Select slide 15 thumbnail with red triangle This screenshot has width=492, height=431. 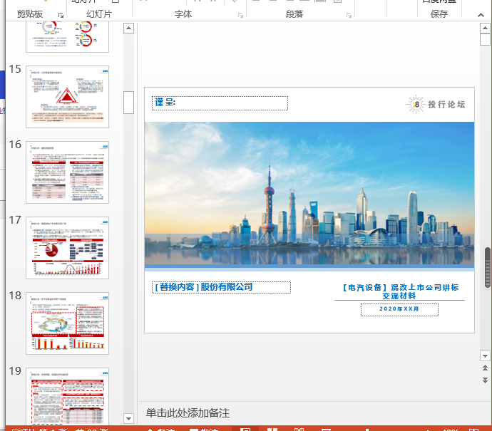(x=68, y=97)
